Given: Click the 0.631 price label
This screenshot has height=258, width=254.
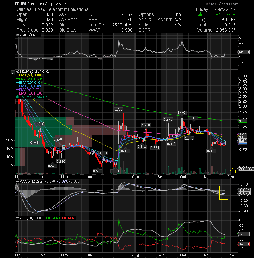Looking at the screenshot, I should point(103,153).
